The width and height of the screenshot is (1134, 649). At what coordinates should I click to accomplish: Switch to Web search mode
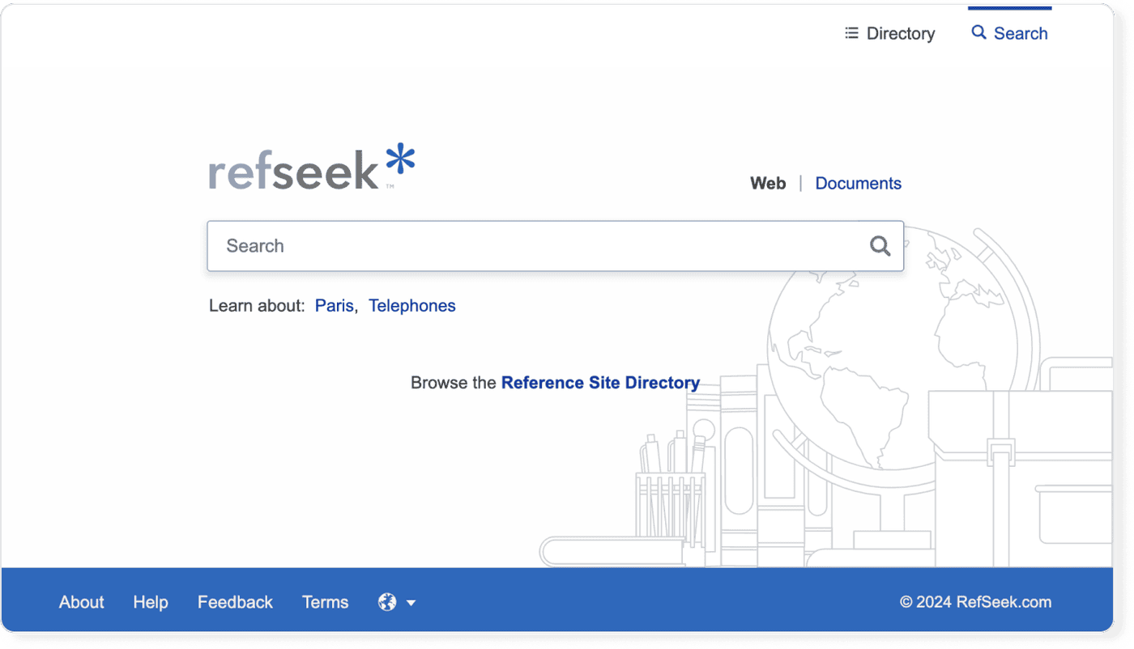[768, 184]
